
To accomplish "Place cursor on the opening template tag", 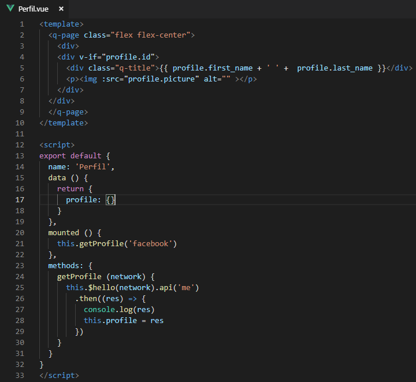I will (x=61, y=24).
